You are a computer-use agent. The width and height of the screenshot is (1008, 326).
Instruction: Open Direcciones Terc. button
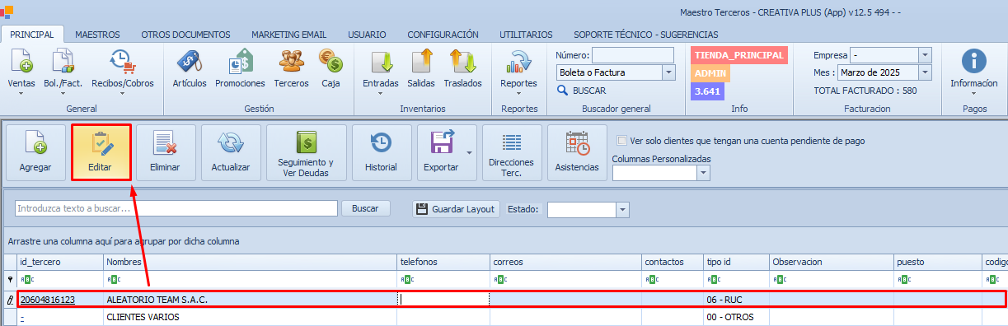[x=512, y=152]
